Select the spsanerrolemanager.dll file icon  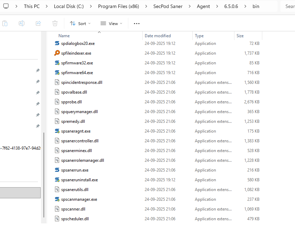point(57,160)
